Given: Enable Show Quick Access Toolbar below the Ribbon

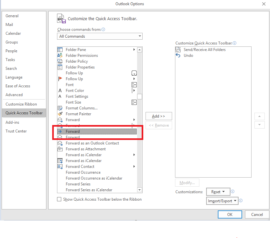Looking at the screenshot, I should 59,199.
